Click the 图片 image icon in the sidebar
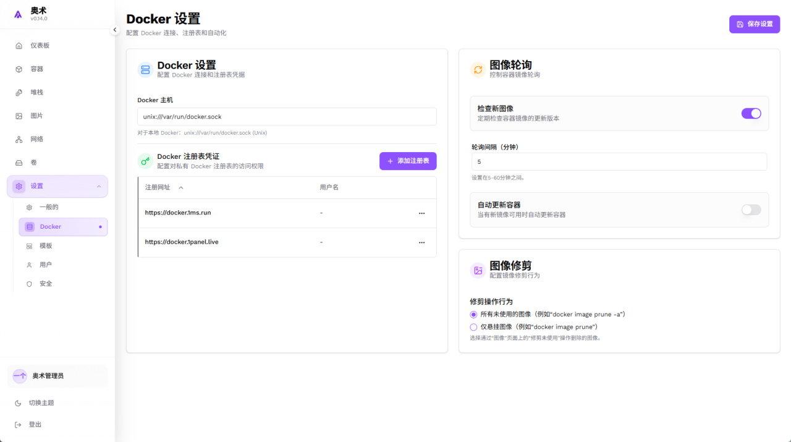 click(19, 116)
